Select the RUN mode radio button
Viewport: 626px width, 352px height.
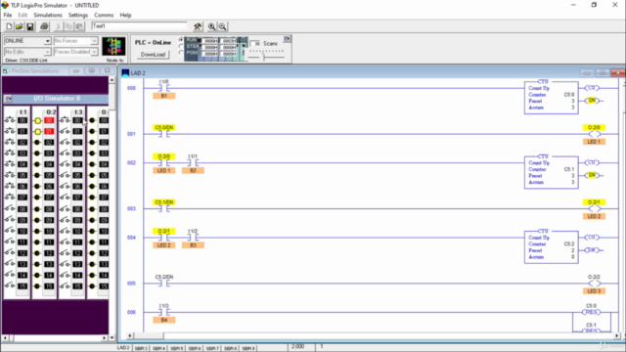coord(181,40)
